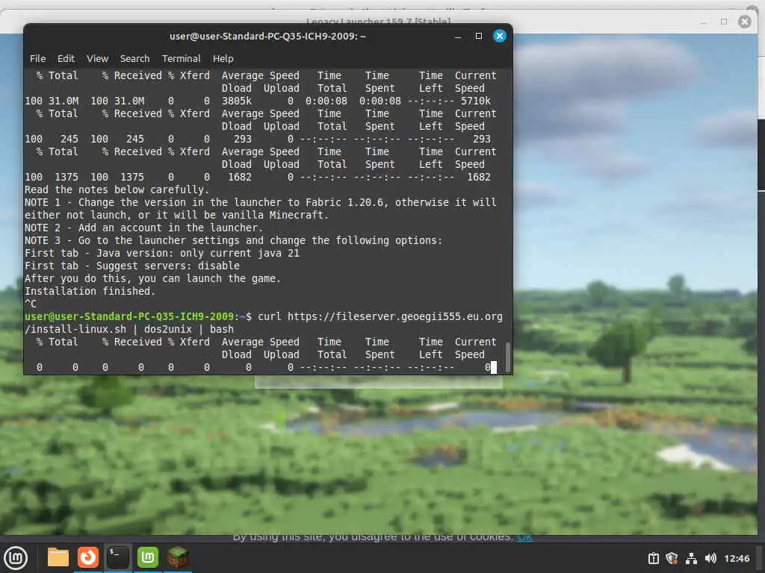765x573 pixels.
Task: Open the clock showing 12:46
Action: pyautogui.click(x=737, y=558)
